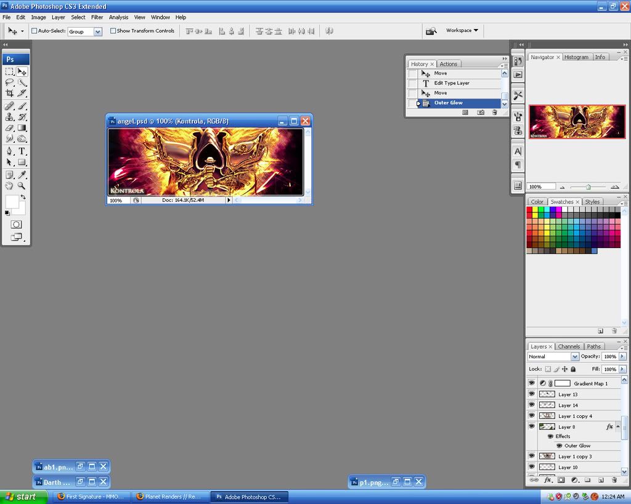Open the blend mode Normal dropdown
631x504 pixels.
[x=575, y=356]
